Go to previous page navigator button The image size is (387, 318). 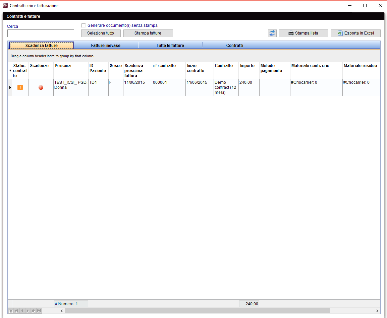tap(16, 311)
